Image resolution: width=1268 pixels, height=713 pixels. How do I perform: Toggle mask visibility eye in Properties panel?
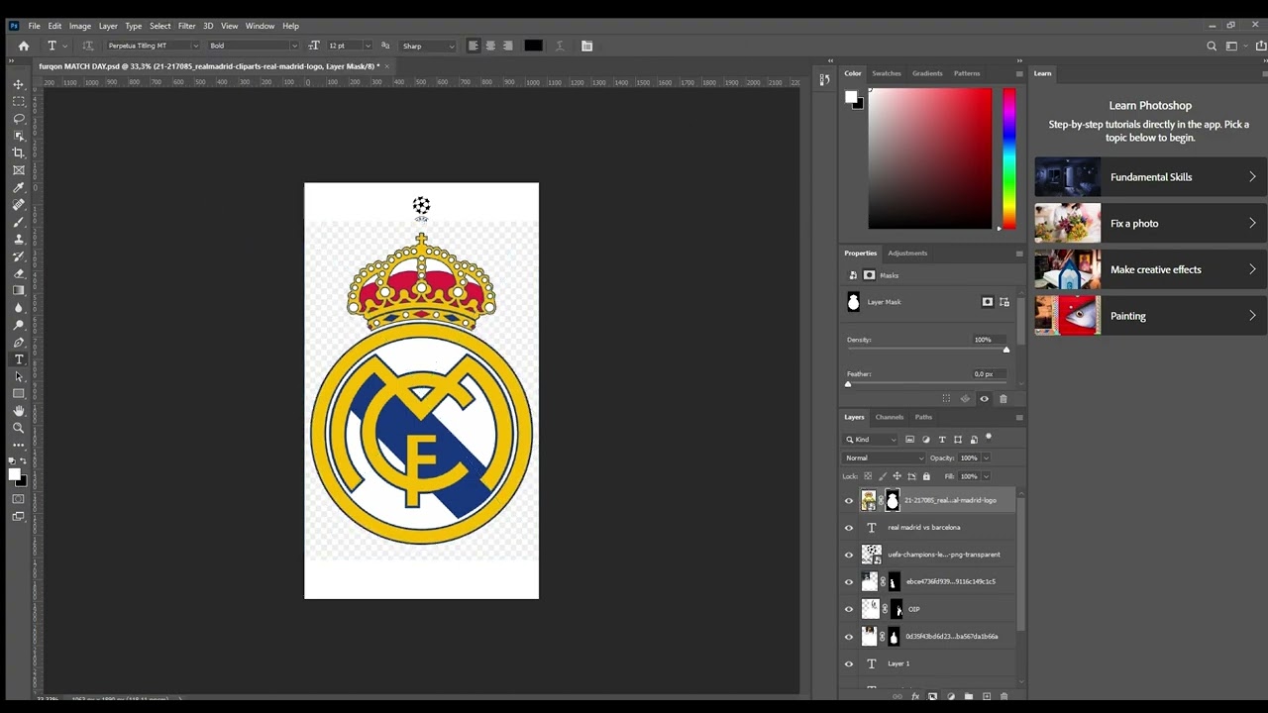[x=984, y=399]
